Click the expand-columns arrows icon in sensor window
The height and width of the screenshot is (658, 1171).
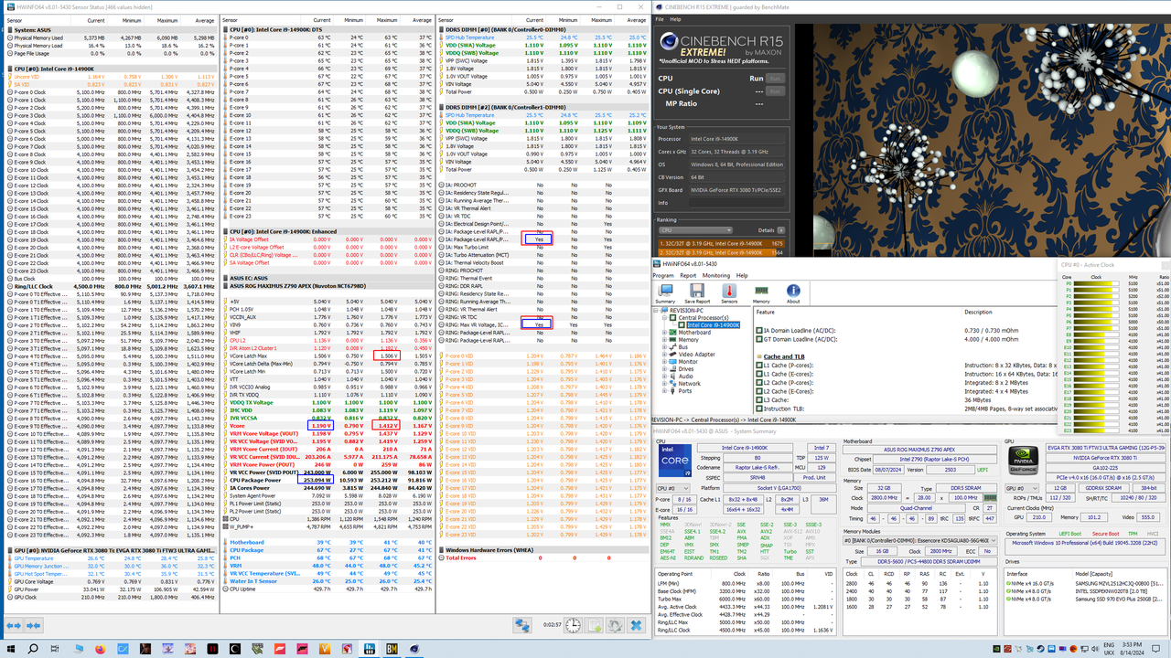(x=14, y=625)
